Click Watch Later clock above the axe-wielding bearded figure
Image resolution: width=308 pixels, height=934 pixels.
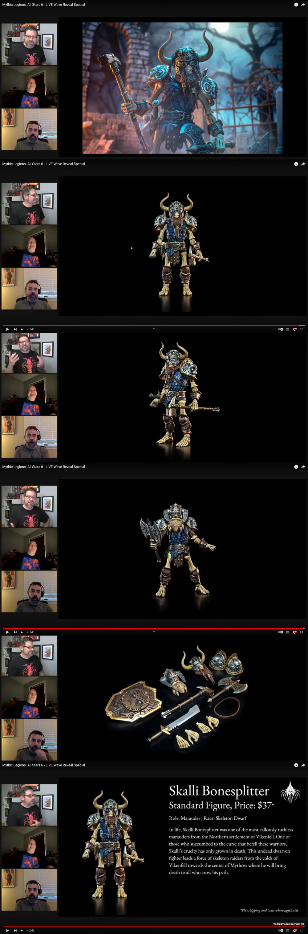296,467
